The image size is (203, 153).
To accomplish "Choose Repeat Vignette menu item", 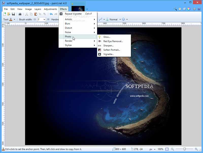I will [x=78, y=14].
